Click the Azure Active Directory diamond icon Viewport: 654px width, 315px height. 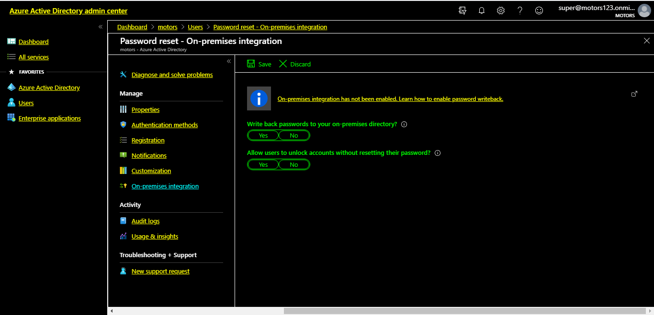point(11,87)
